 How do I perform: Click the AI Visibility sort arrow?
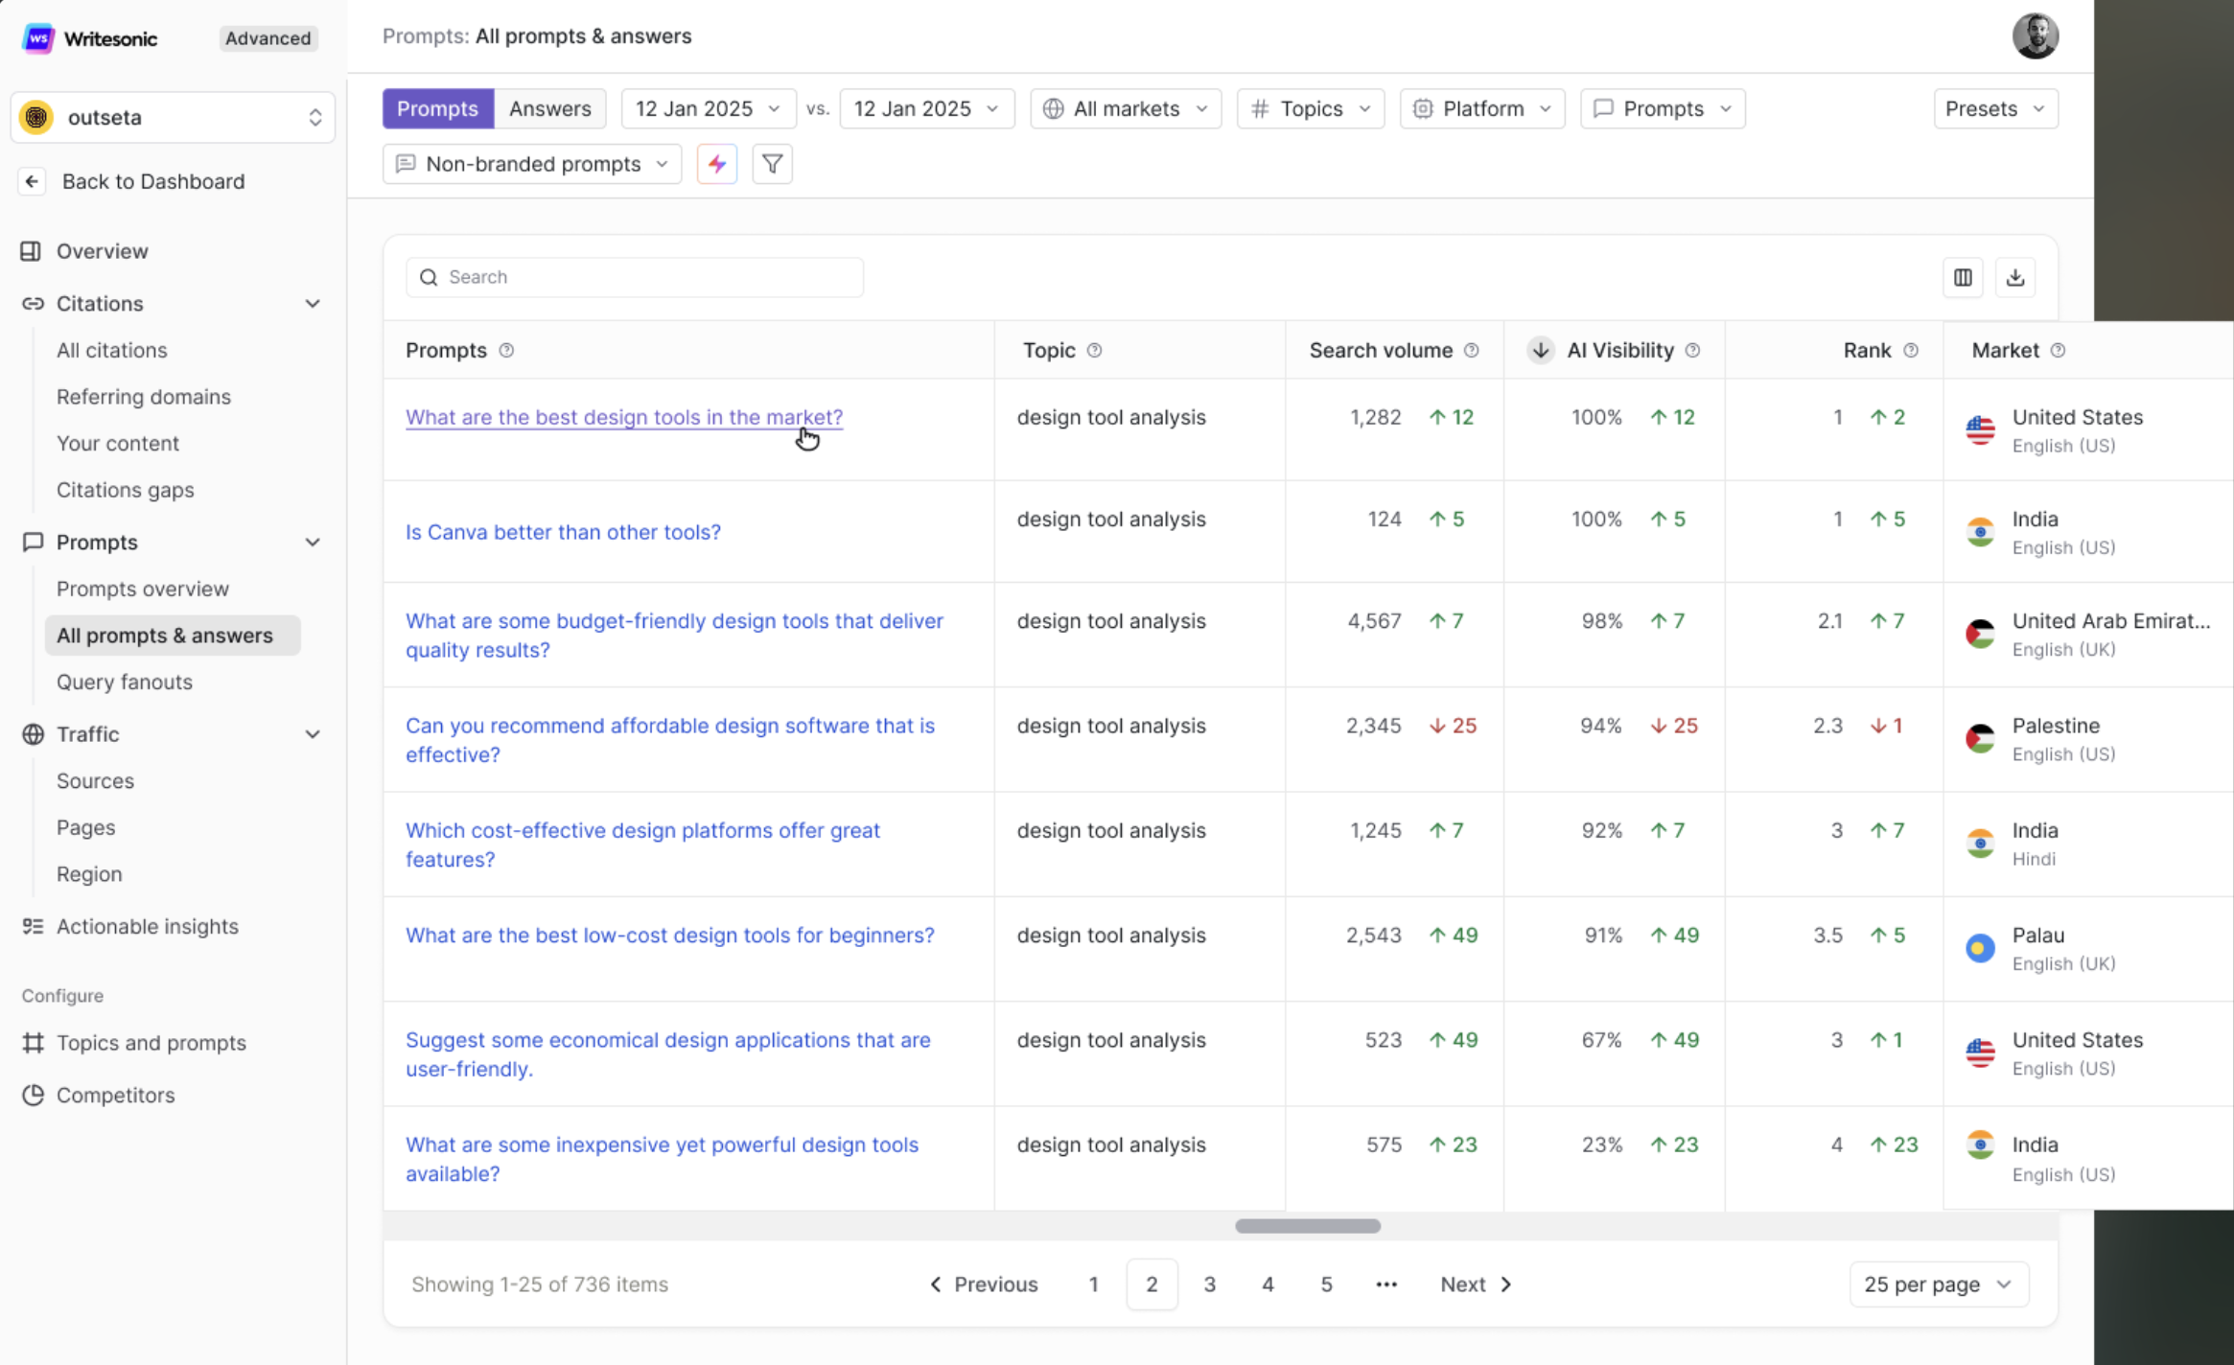(x=1540, y=350)
